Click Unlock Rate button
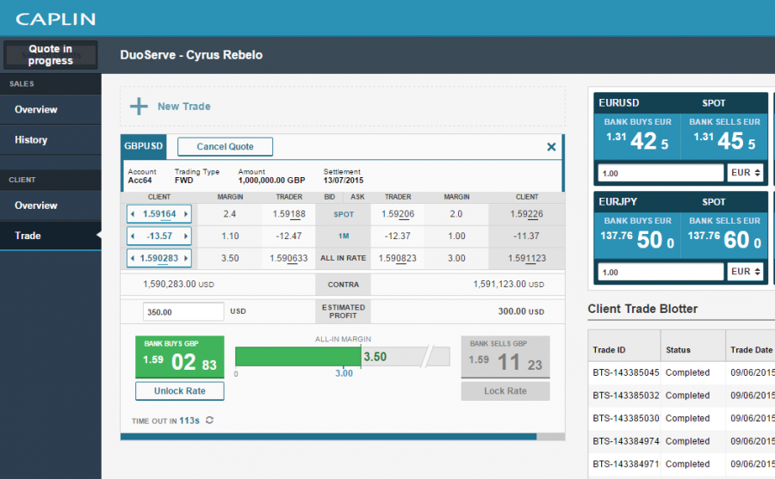 tap(179, 391)
